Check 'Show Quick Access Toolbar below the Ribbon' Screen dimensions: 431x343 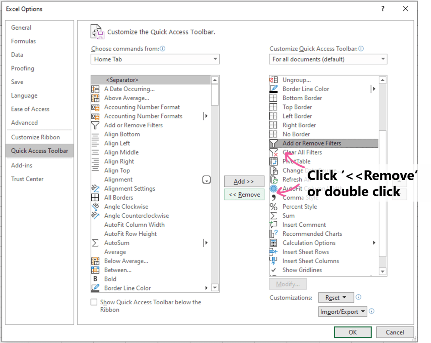[94, 302]
